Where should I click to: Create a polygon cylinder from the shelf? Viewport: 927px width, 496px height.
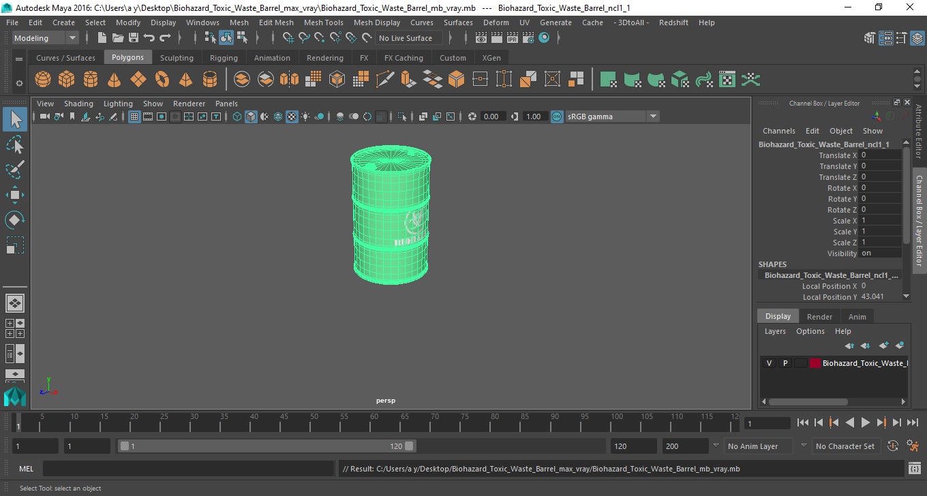pos(91,80)
